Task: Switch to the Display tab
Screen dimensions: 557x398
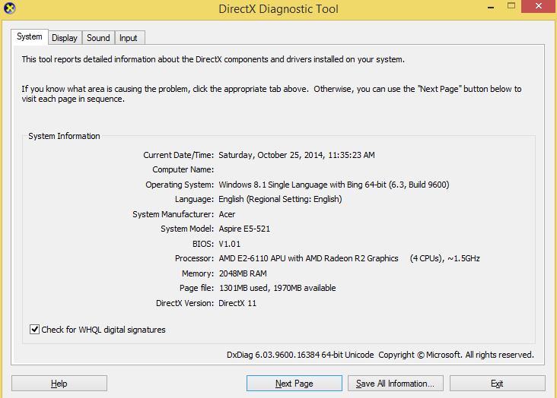Action: pyautogui.click(x=65, y=38)
